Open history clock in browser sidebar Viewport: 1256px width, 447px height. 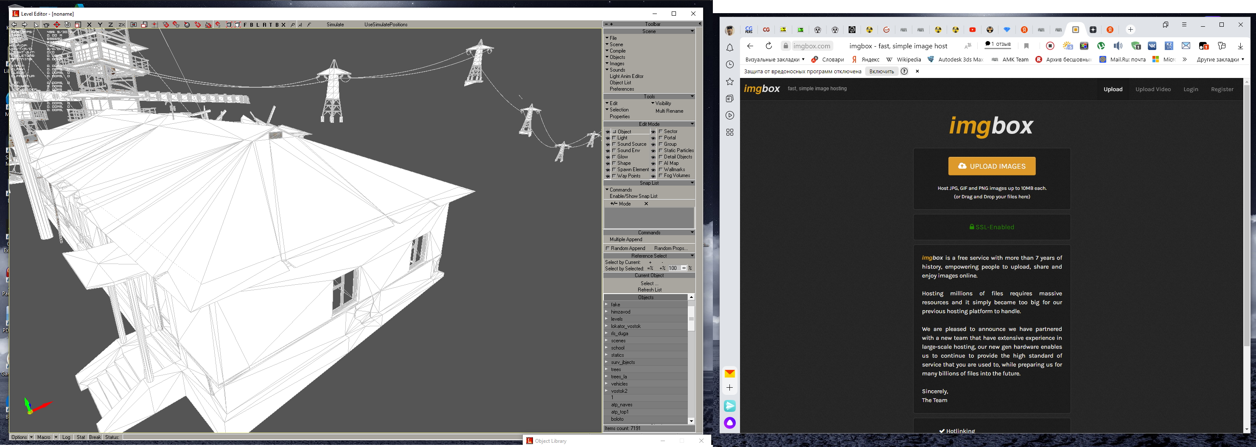pos(730,65)
